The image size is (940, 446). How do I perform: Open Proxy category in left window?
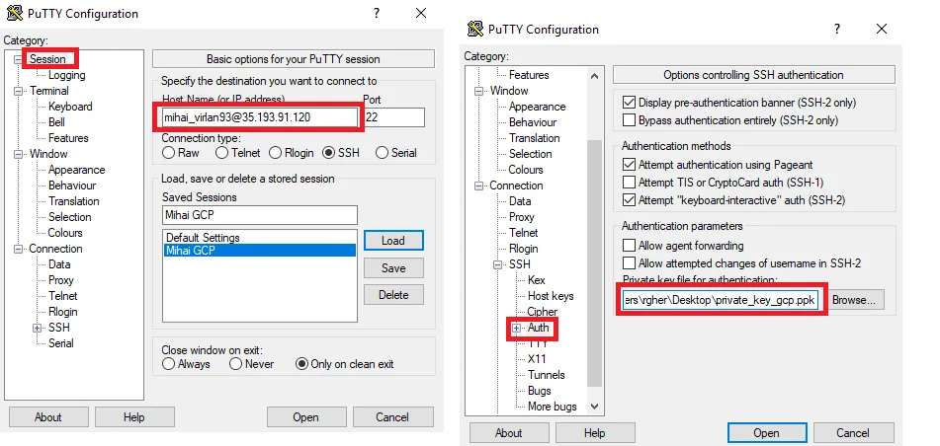[60, 280]
